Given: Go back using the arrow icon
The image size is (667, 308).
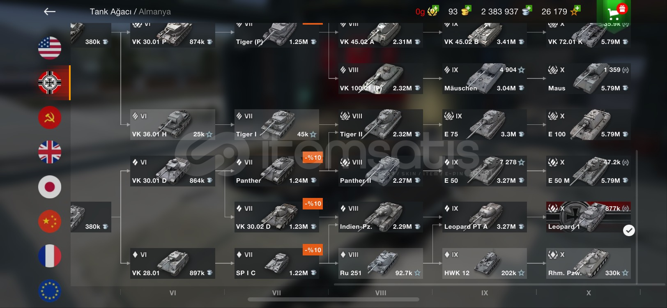Looking at the screenshot, I should tap(50, 11).
